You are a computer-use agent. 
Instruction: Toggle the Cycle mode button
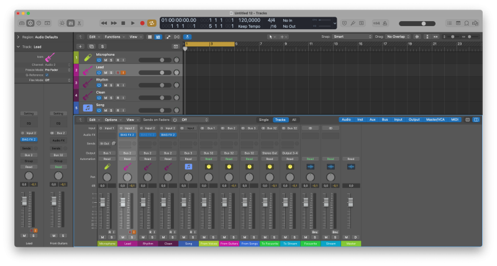click(152, 23)
